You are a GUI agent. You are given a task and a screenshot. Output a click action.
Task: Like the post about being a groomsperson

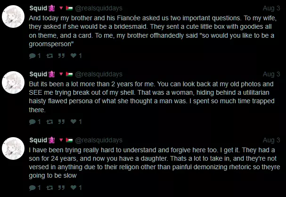[x=74, y=56]
